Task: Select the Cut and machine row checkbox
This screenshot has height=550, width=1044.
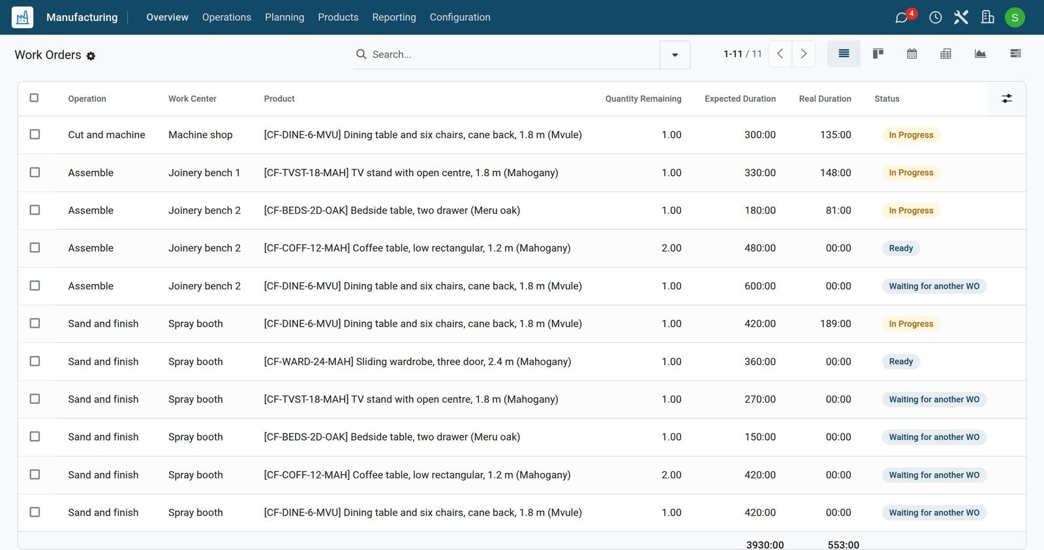Action: [x=35, y=134]
